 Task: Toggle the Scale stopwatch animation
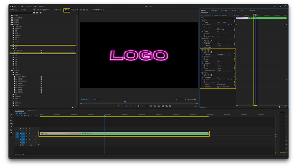[205, 25]
